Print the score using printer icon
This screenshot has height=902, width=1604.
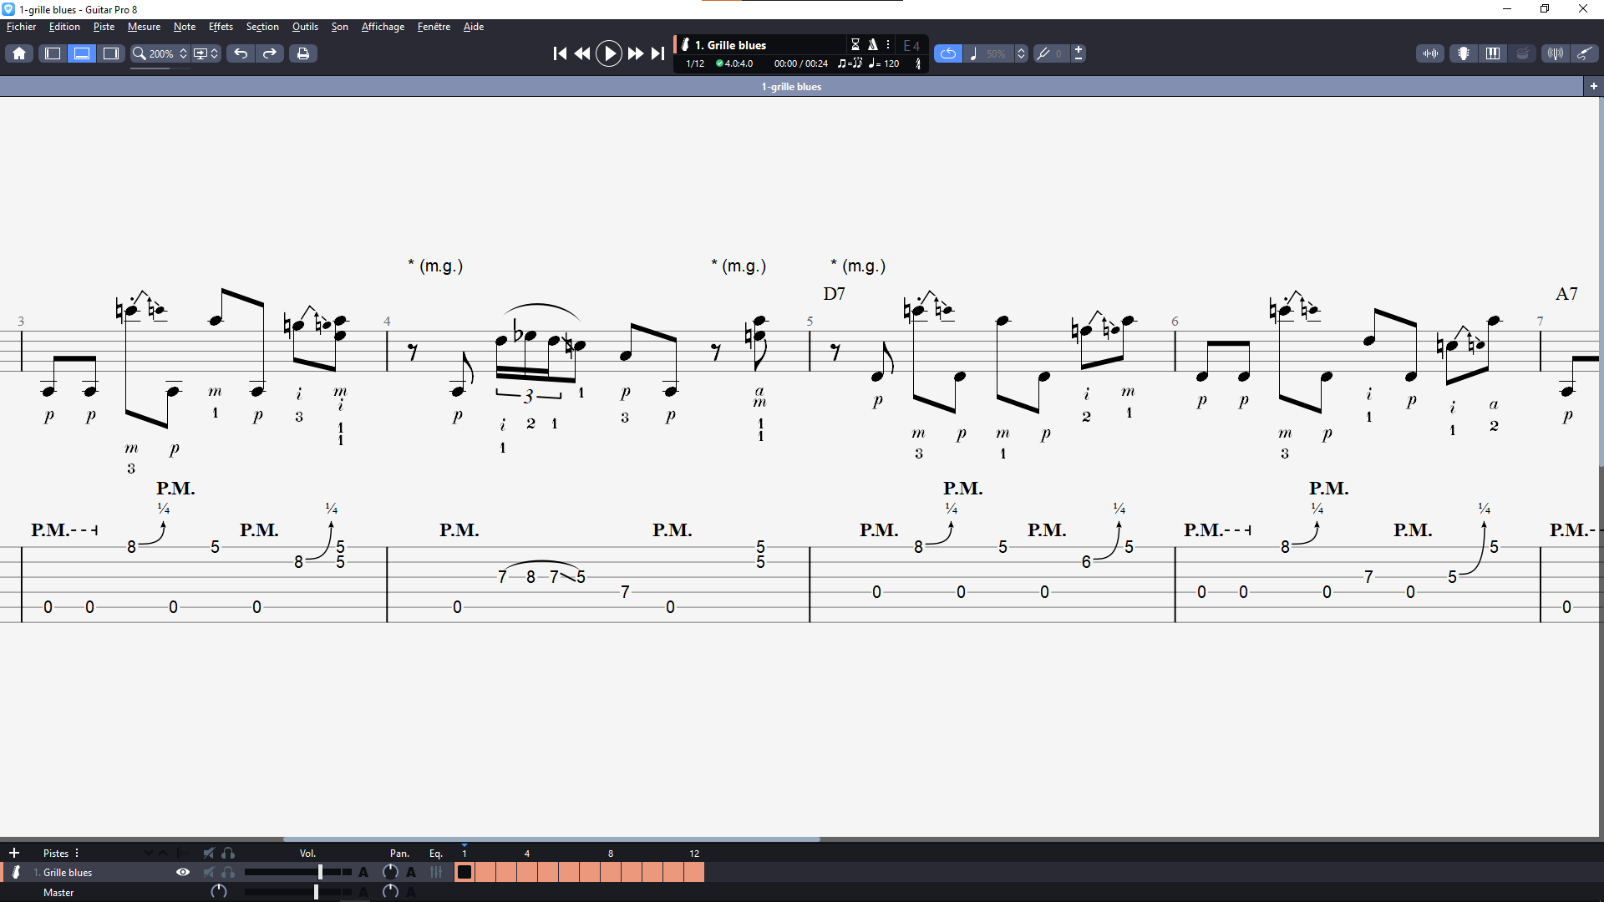click(x=302, y=53)
